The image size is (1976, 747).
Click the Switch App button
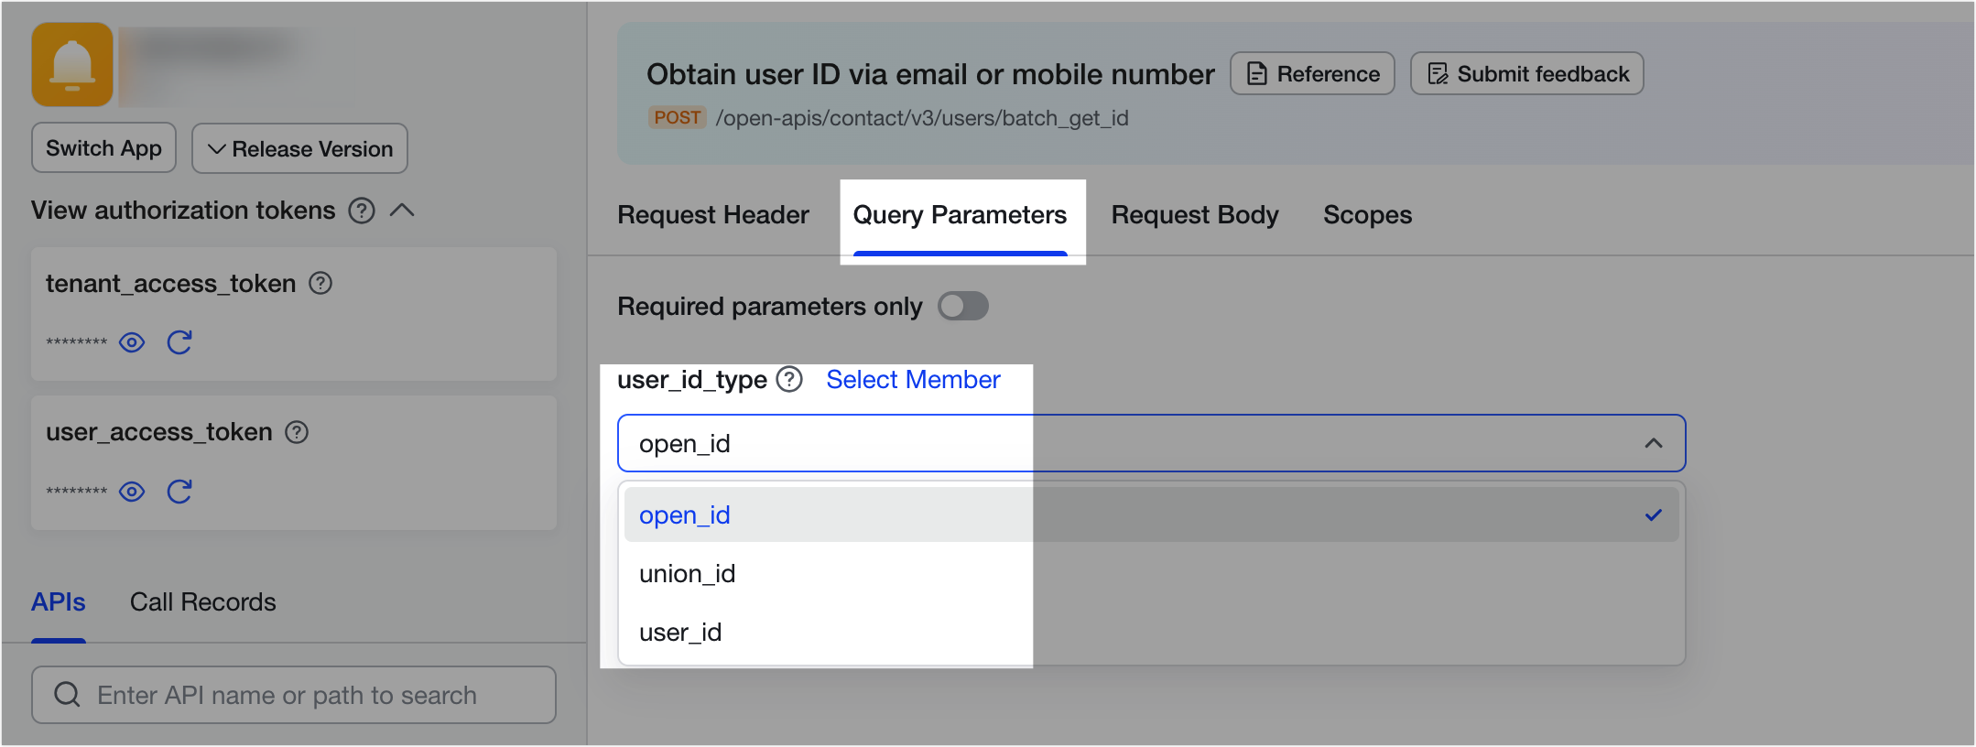click(104, 148)
